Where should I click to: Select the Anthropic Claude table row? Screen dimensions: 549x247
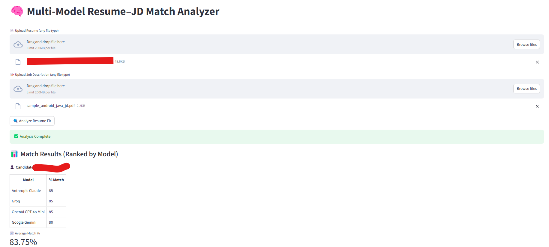26,191
